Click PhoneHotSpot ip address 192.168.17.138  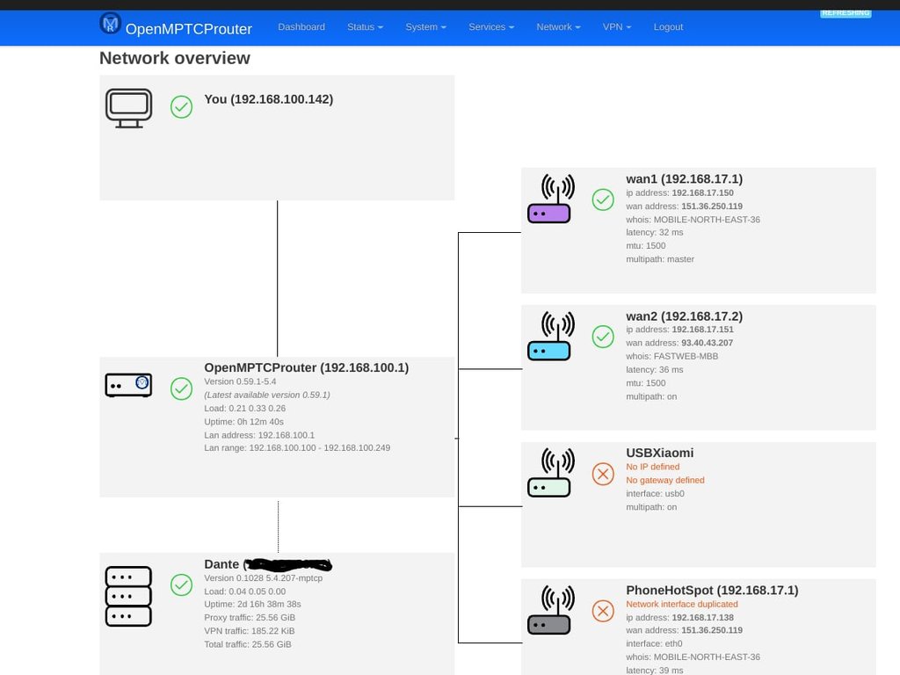coord(679,618)
